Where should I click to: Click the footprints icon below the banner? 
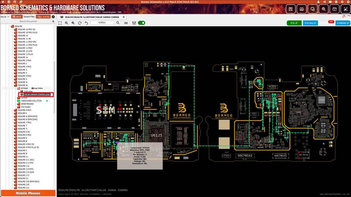[x=344, y=16]
